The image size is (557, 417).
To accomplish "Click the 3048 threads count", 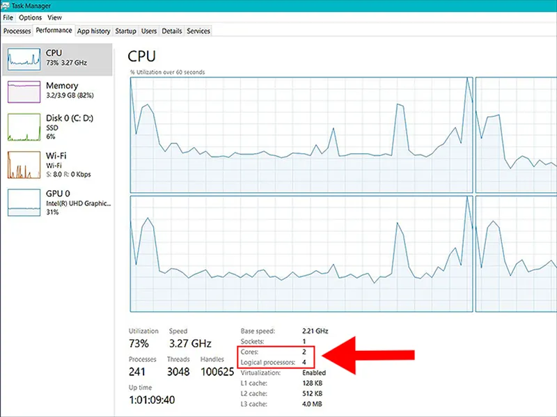I will click(x=178, y=372).
